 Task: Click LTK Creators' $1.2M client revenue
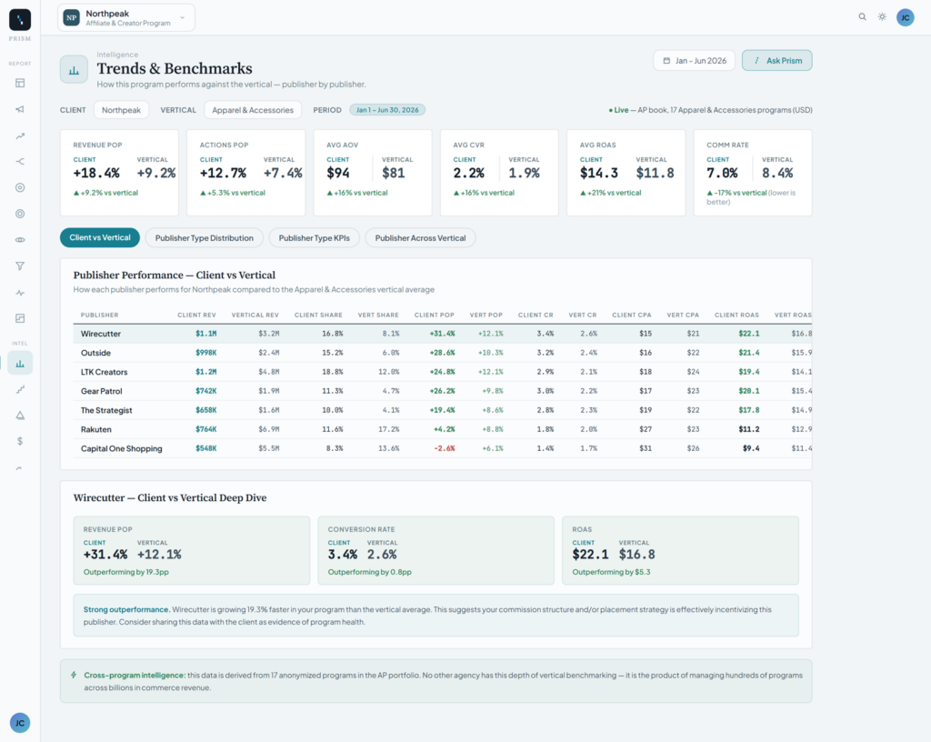tap(206, 372)
